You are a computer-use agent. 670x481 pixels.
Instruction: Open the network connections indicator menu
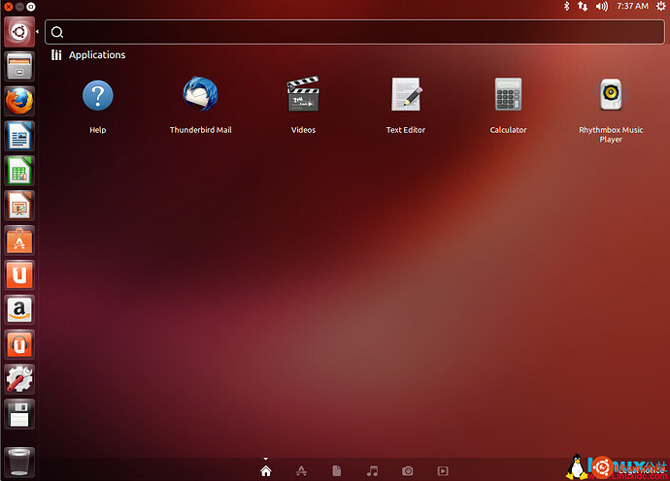pos(583,6)
